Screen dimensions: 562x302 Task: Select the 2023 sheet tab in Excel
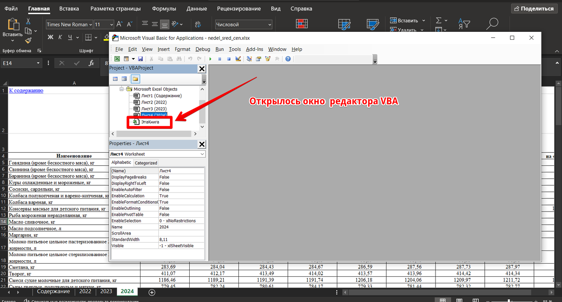[x=106, y=291]
